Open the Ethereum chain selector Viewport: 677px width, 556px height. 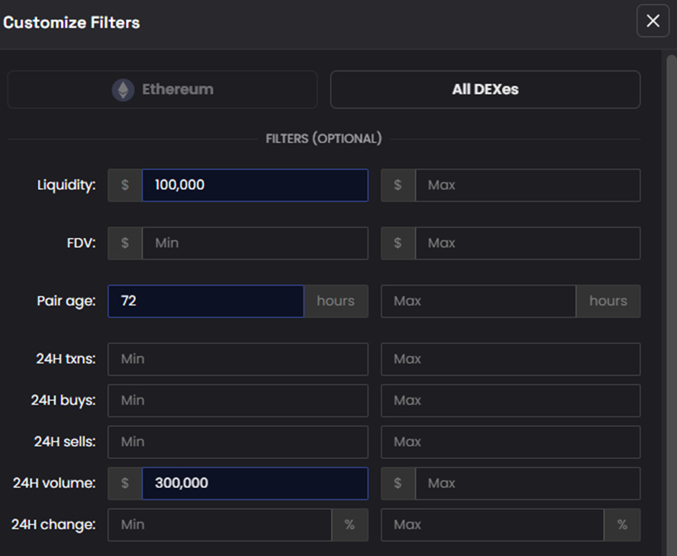coord(162,90)
